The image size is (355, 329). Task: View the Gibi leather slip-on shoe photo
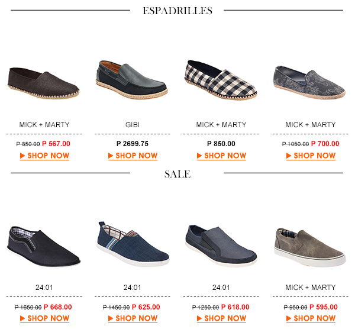[x=132, y=79]
